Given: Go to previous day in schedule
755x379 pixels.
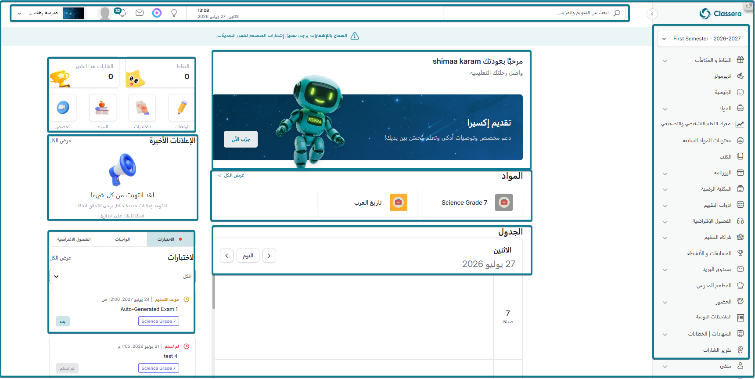Looking at the screenshot, I should pyautogui.click(x=269, y=256).
